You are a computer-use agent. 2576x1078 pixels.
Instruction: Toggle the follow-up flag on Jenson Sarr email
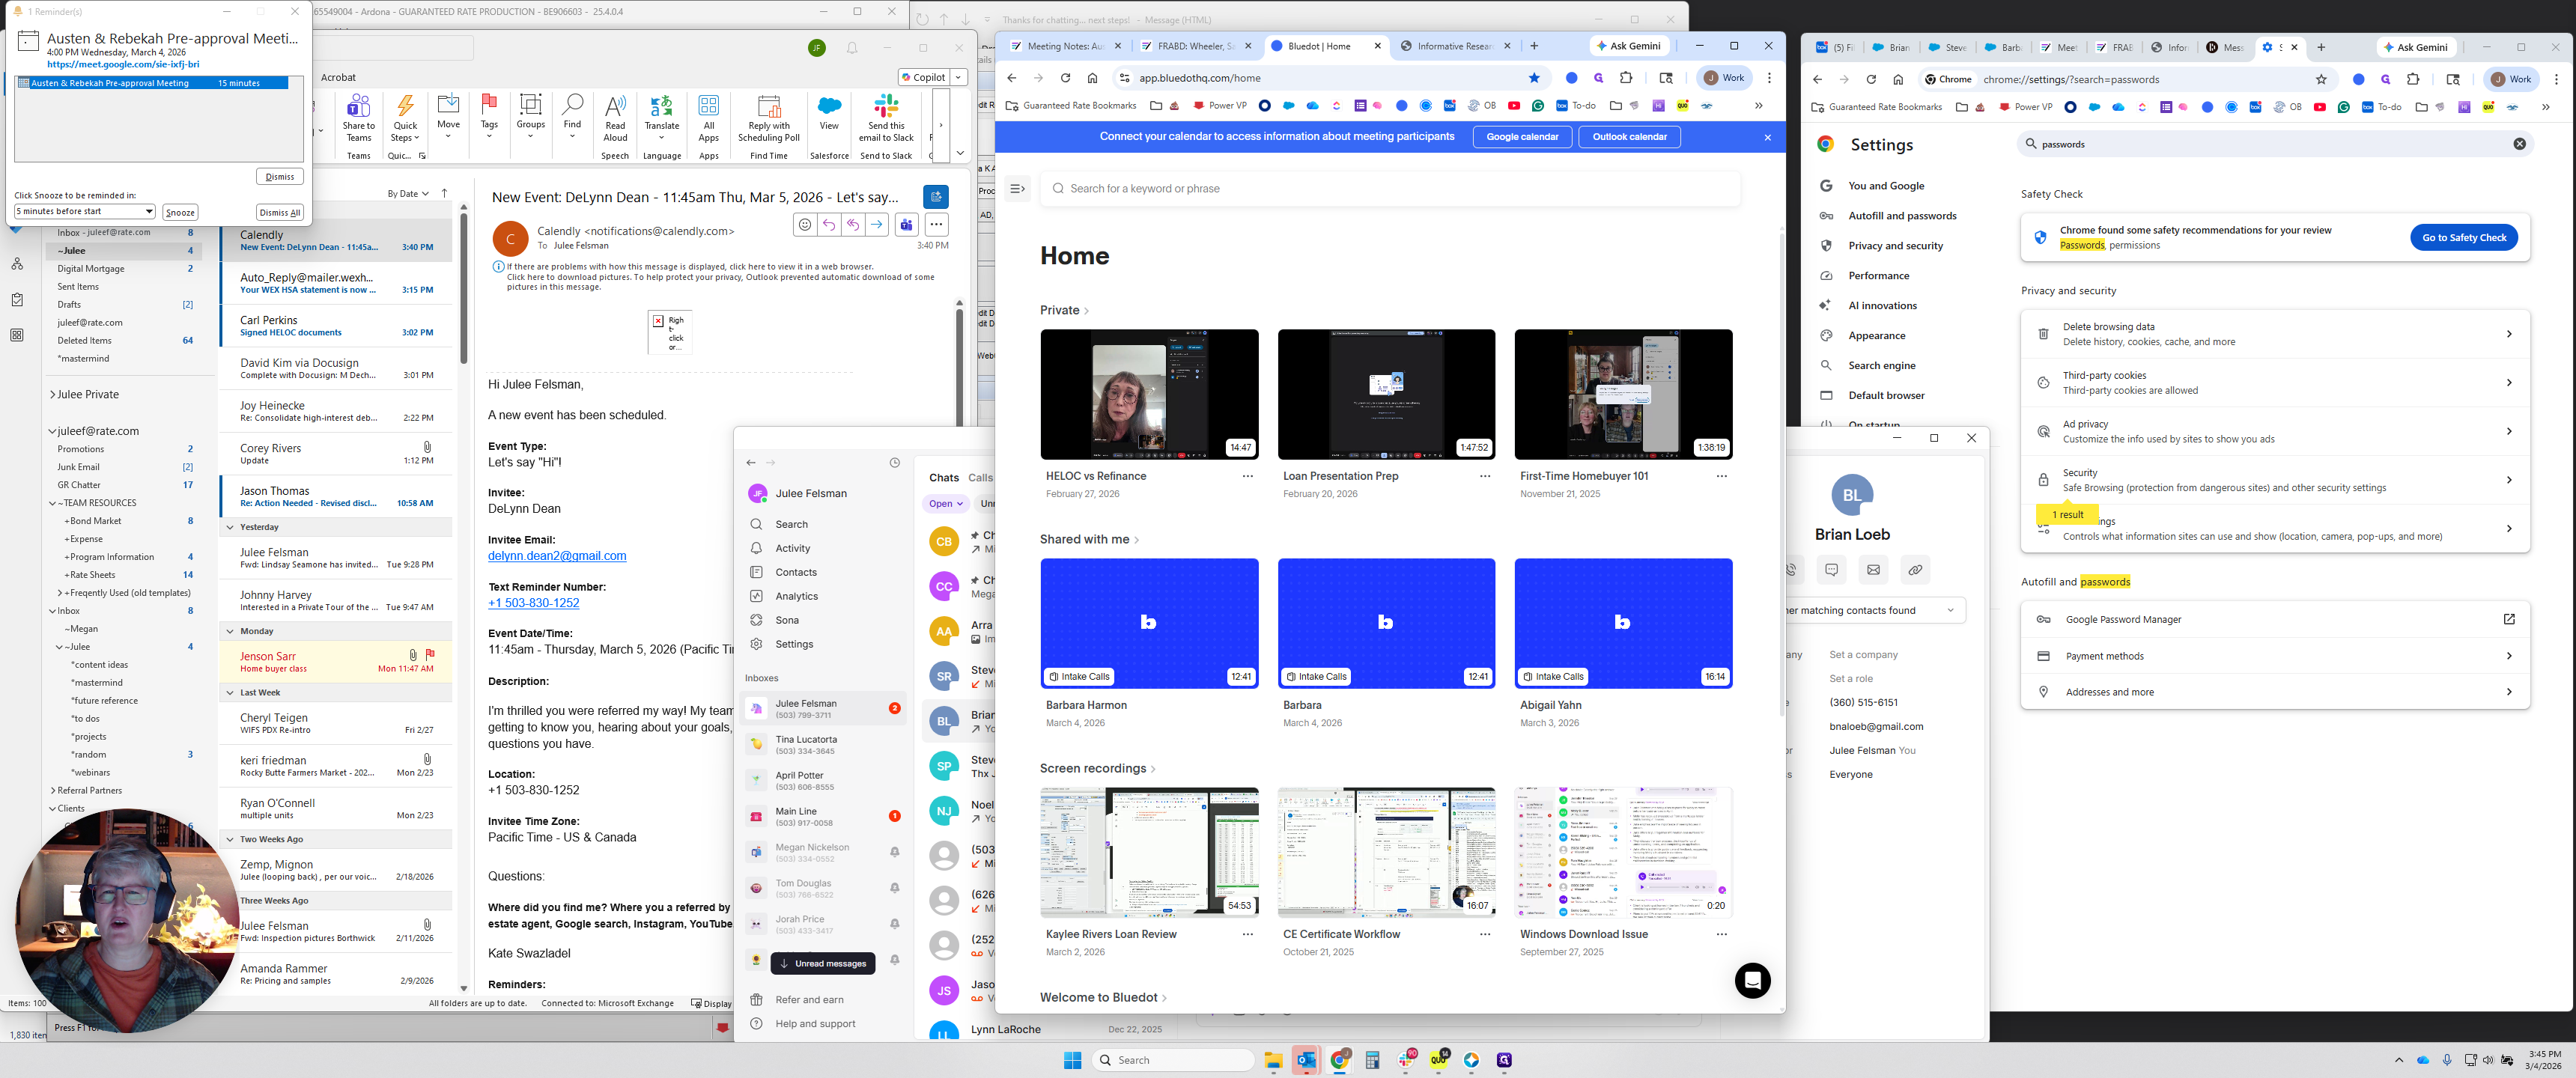(430, 655)
